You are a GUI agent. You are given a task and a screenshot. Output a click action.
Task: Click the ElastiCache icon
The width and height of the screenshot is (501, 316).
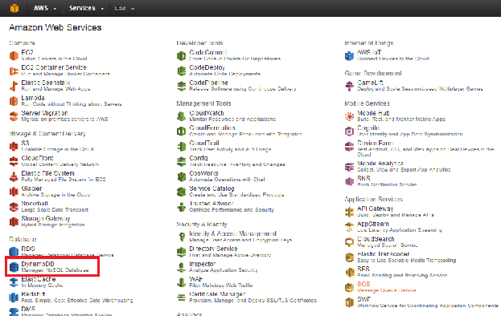[x=14, y=282]
